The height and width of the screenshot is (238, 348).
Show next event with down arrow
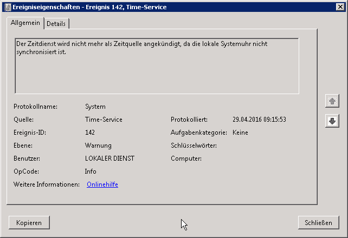332,121
